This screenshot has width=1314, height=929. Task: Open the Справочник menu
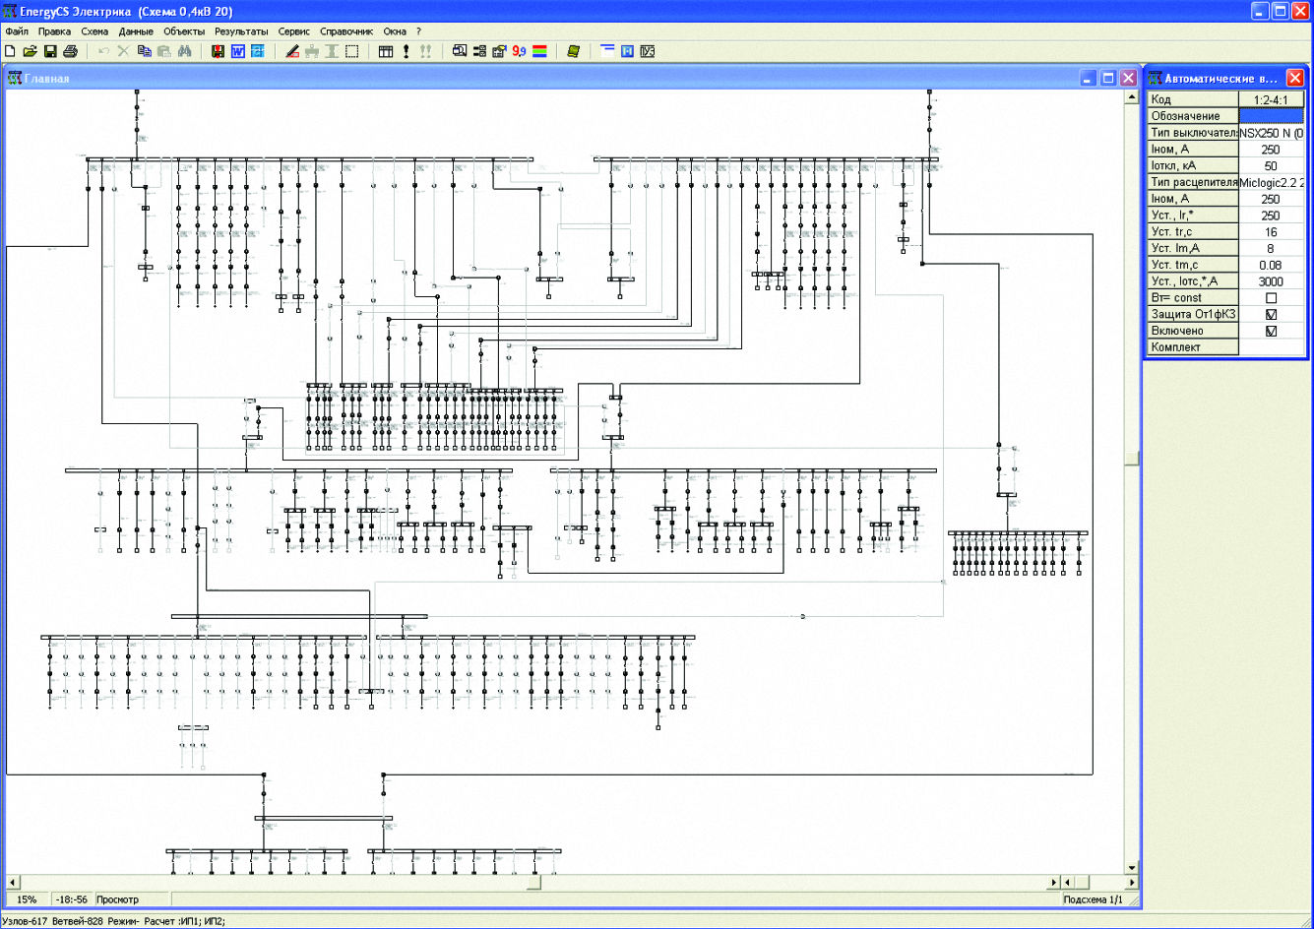(x=346, y=31)
